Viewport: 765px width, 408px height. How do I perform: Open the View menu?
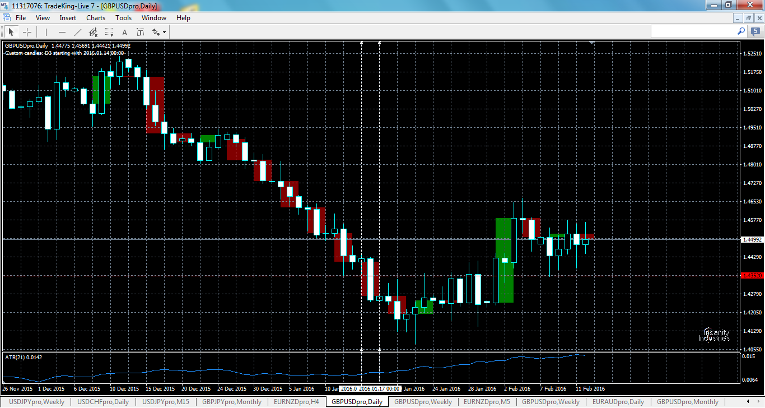tap(43, 18)
